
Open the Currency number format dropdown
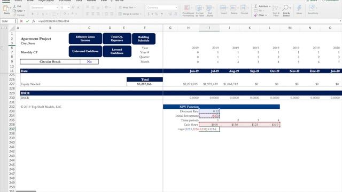coord(176,7)
